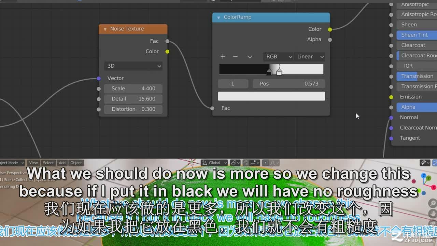This screenshot has width=437, height=246.
Task: Click ColorRamp Alpha output socket
Action: pyautogui.click(x=330, y=40)
